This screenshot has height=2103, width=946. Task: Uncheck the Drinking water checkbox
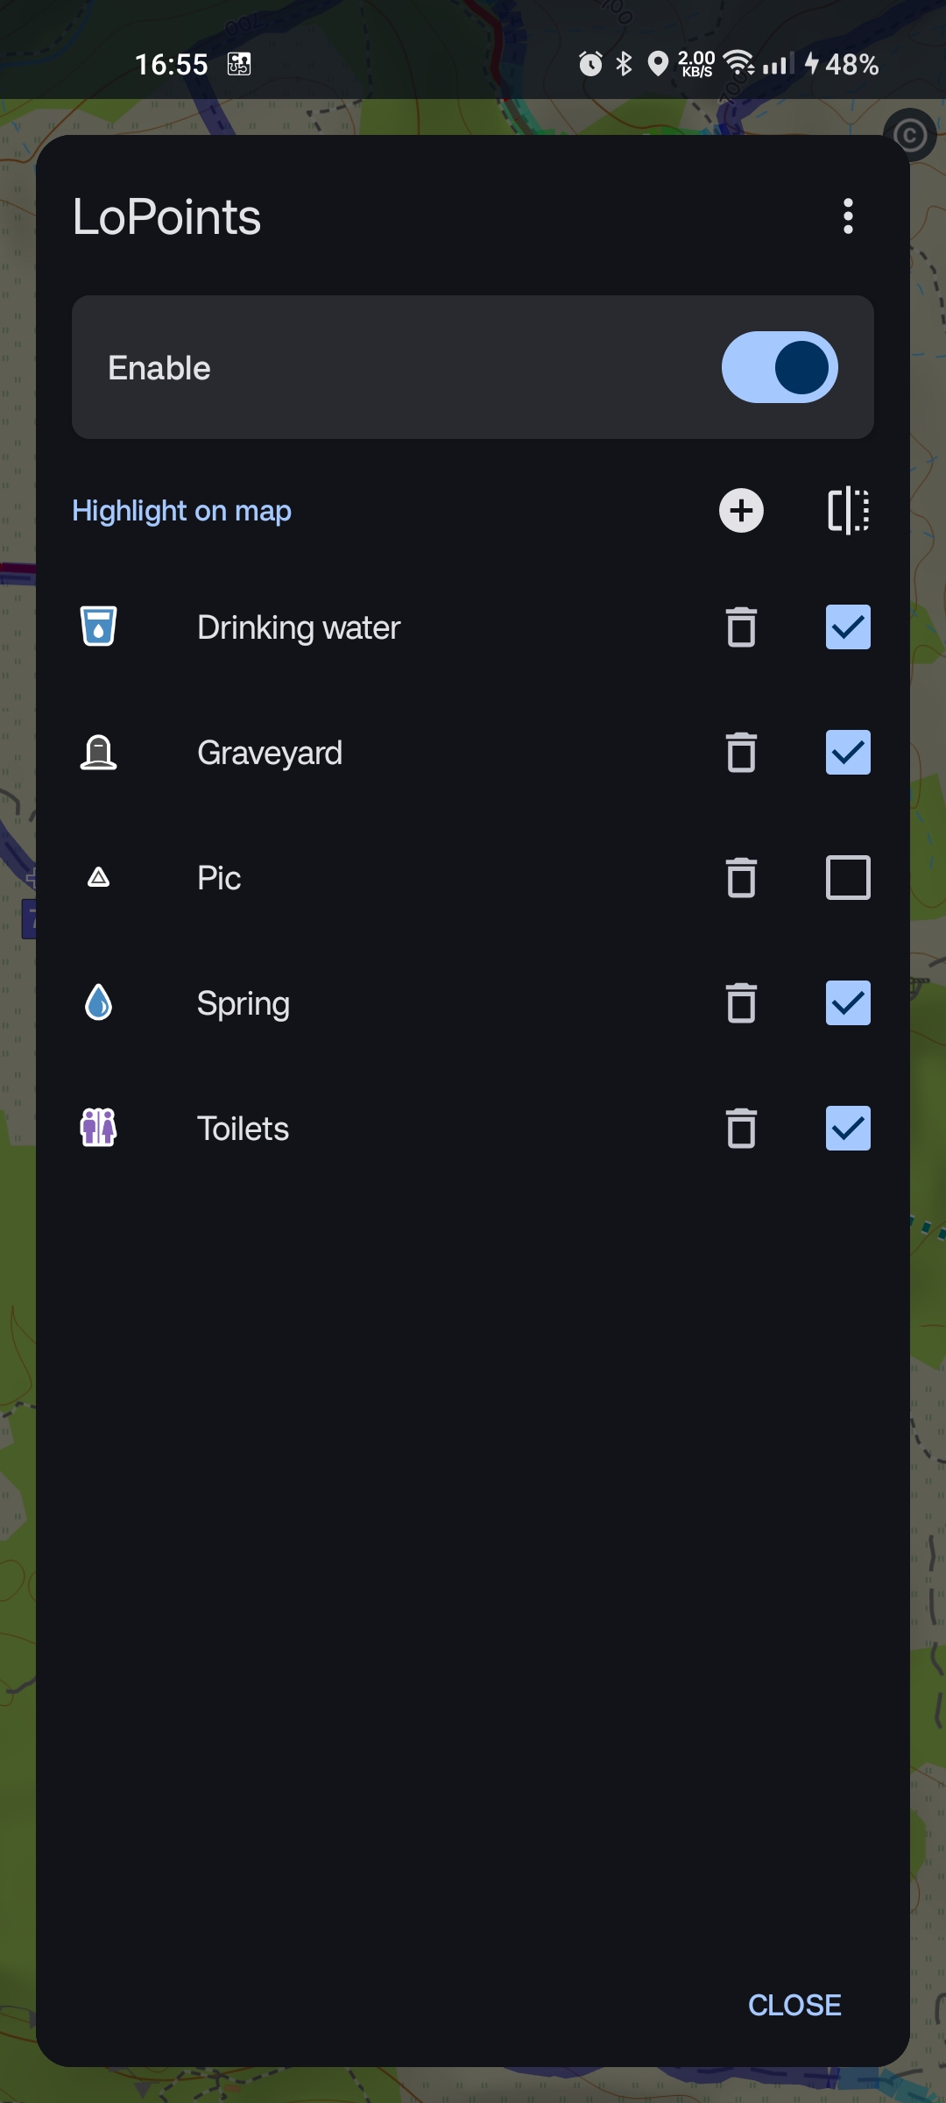(848, 627)
